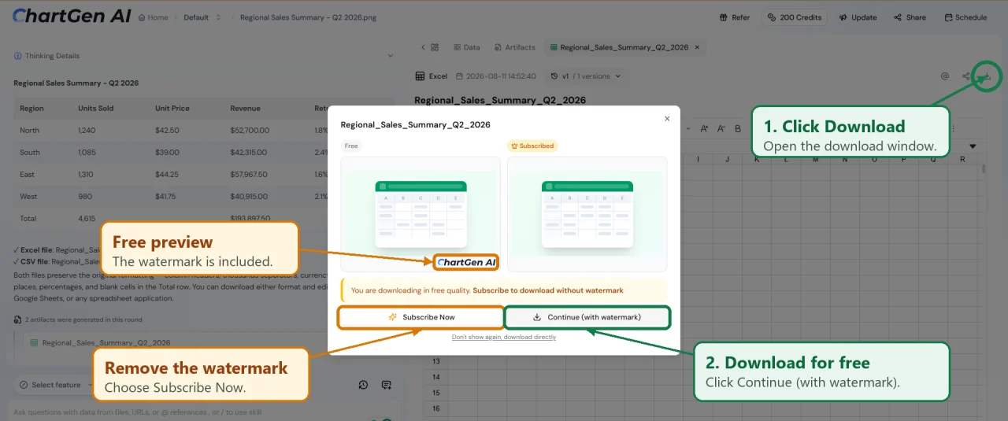This screenshot has height=421, width=1008.
Task: Click the Excel file type label
Action: click(x=432, y=76)
